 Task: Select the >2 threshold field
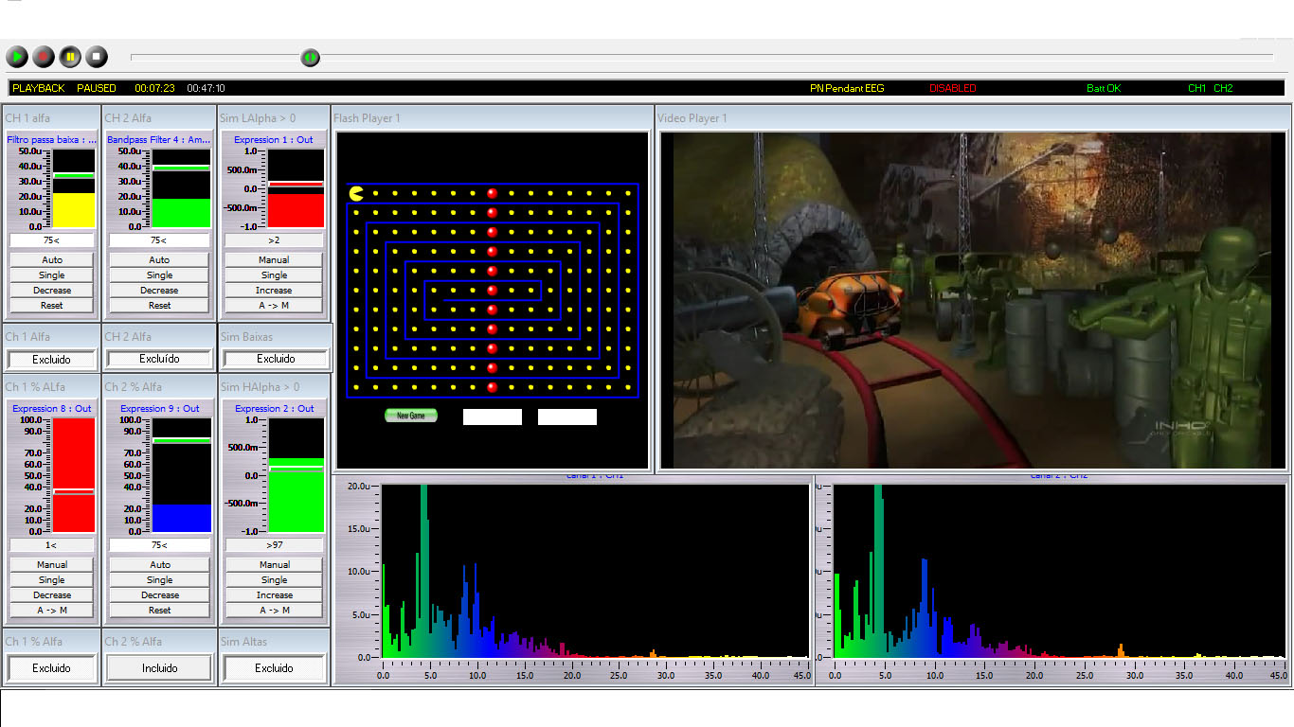pos(274,240)
